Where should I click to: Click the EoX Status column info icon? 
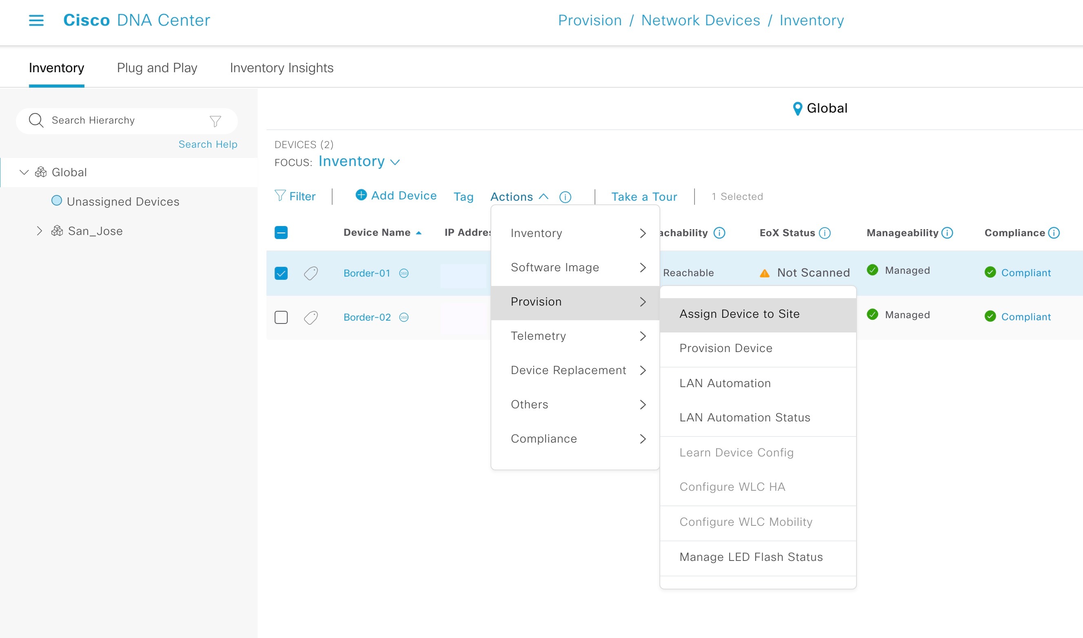click(x=825, y=233)
